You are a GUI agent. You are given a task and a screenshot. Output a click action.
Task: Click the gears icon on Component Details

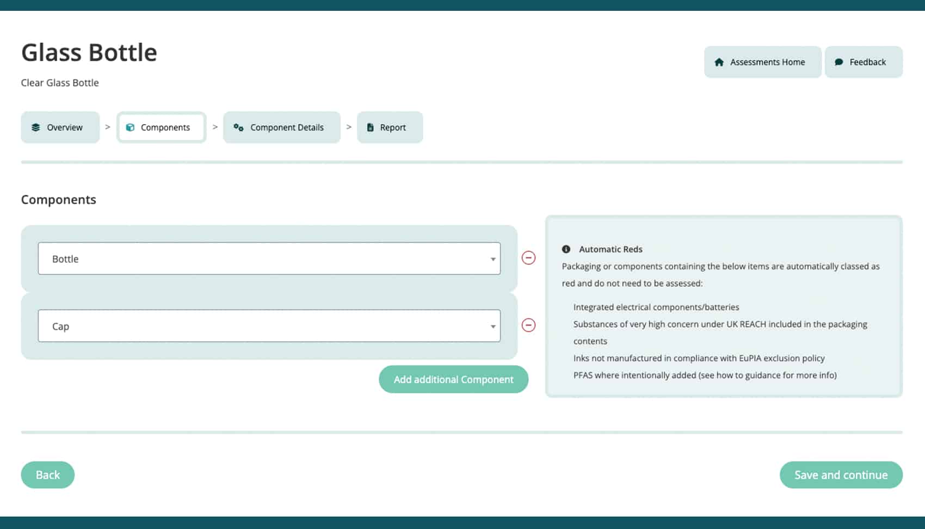click(238, 127)
